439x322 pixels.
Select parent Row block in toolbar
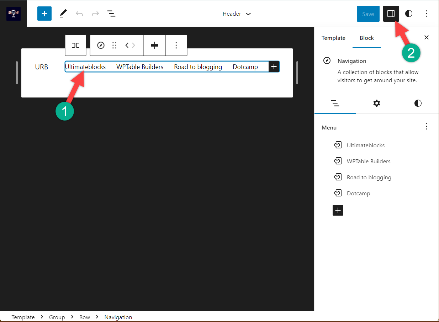[x=75, y=45]
